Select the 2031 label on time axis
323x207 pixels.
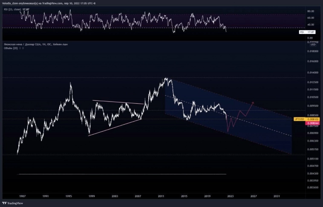pyautogui.click(x=277, y=196)
